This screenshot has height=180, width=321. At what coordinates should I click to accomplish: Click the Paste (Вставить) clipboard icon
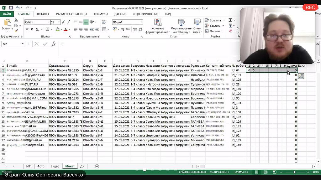pos(7,23)
